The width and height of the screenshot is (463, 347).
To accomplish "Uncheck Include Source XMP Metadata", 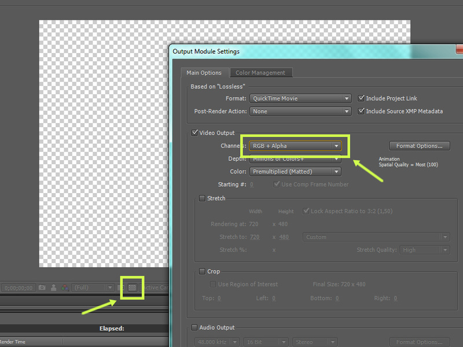I will pos(361,111).
